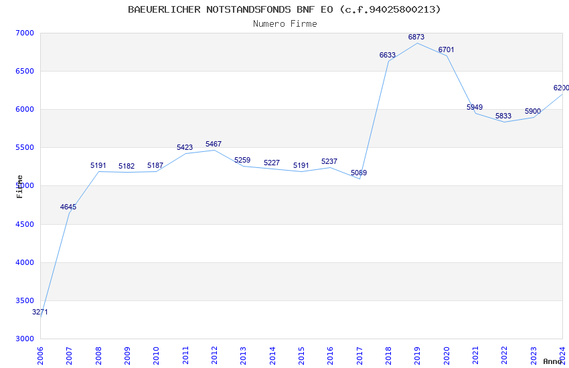This screenshot has width=569, height=368.
Task: Click data label 5182 for 2009
Action: tap(127, 167)
